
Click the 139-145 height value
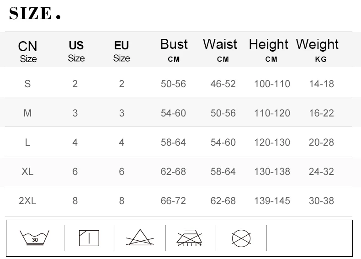click(x=272, y=201)
